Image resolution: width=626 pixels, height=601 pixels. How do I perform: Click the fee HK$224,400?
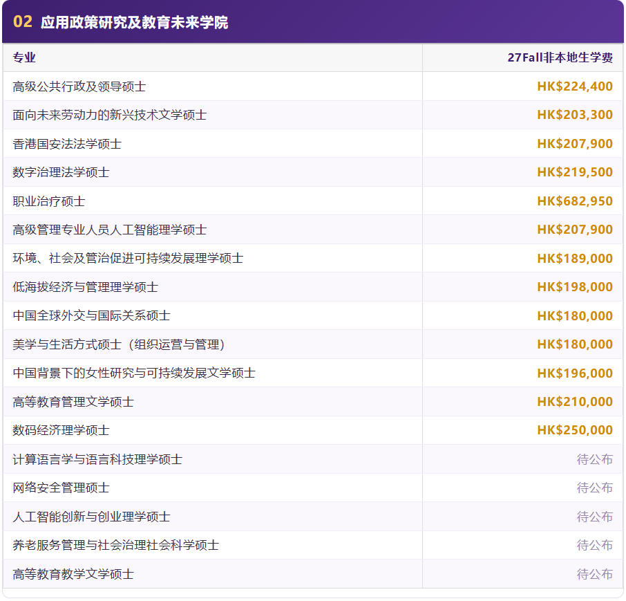575,86
